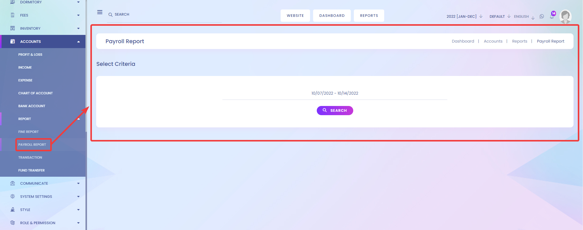Open the WhatsApp chat icon
Screen dimensions: 583x230
(x=542, y=17)
